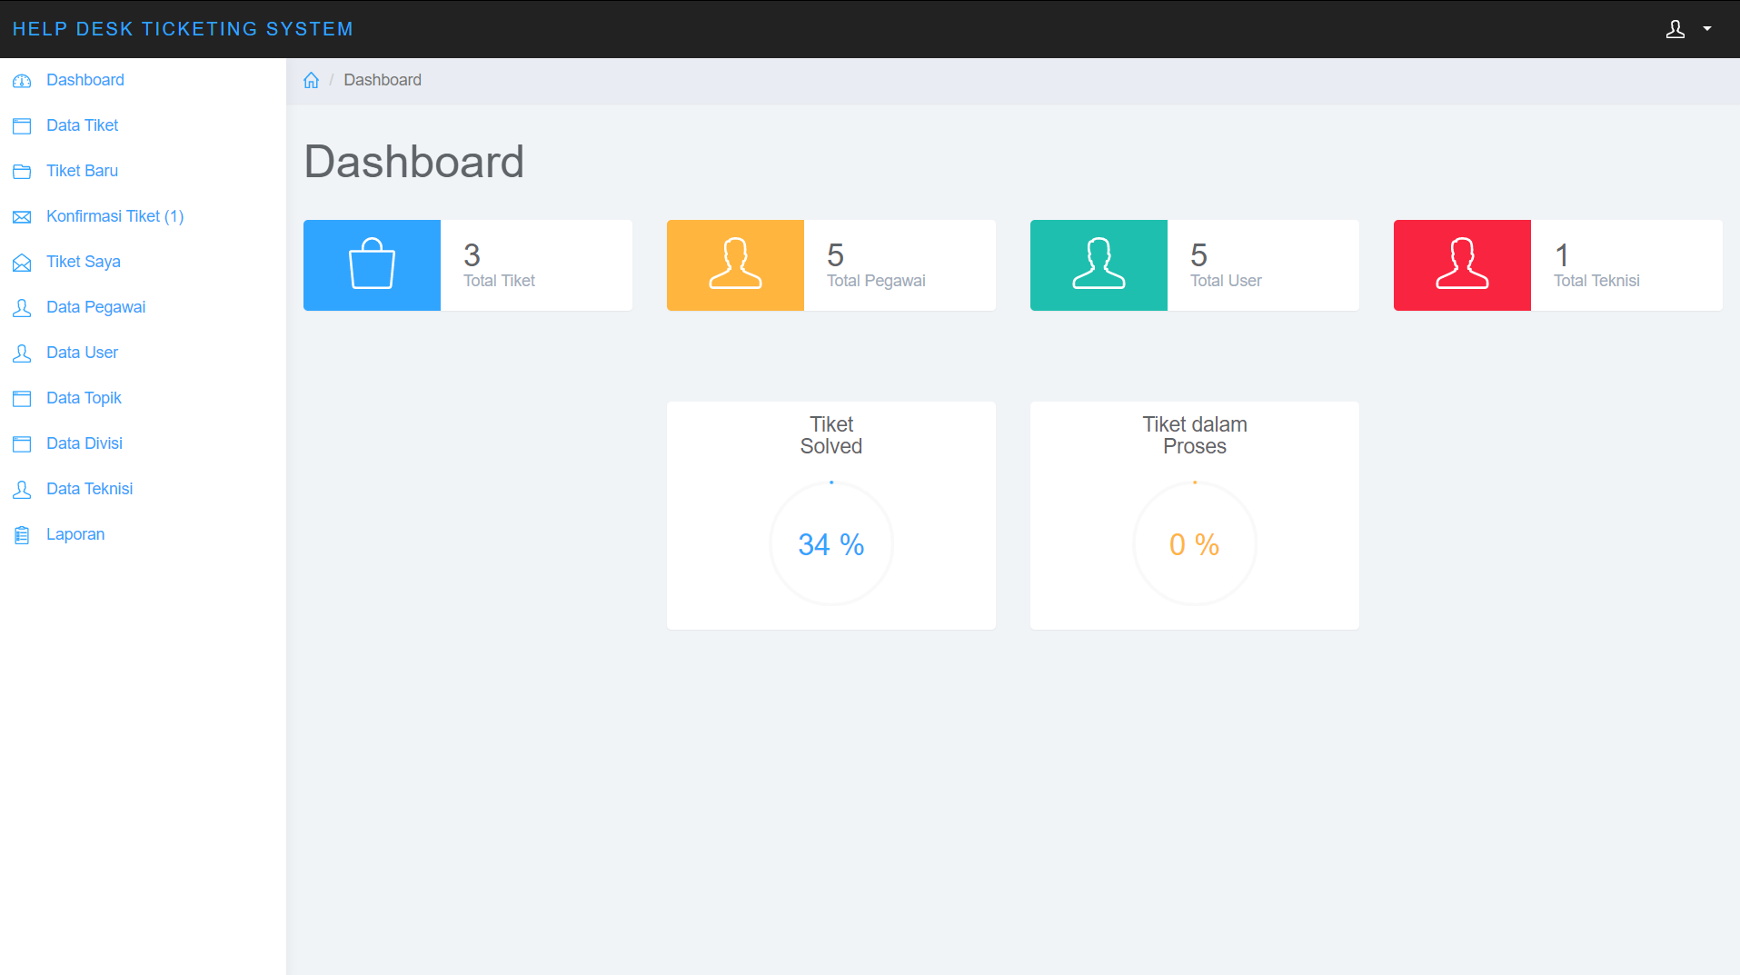Click the orange Total Pegawai user icon
The width and height of the screenshot is (1740, 975).
(735, 264)
